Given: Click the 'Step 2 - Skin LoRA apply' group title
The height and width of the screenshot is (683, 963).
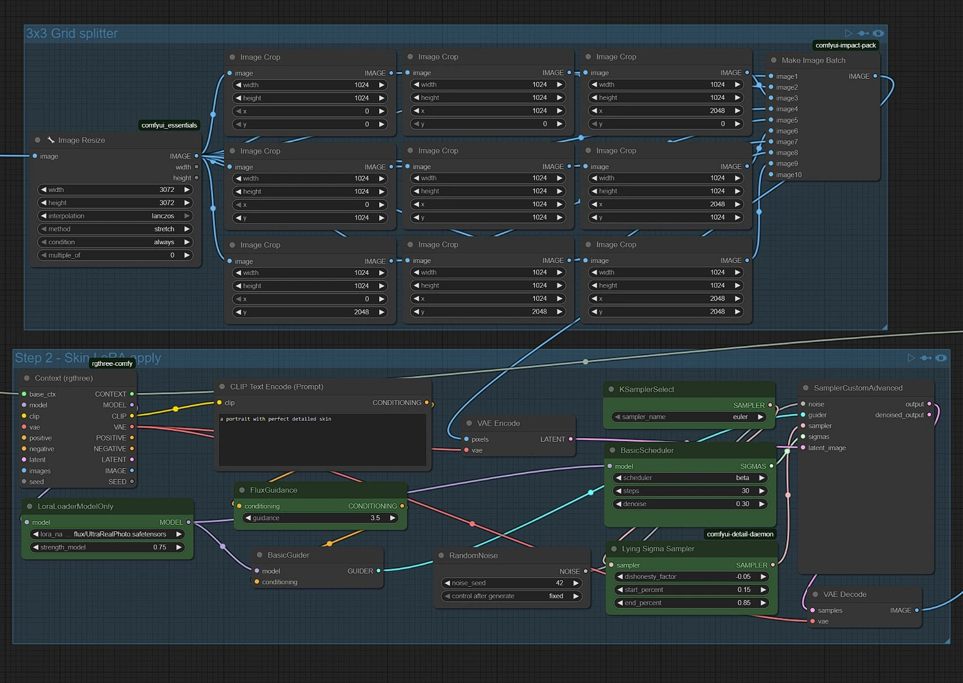Looking at the screenshot, I should point(88,358).
